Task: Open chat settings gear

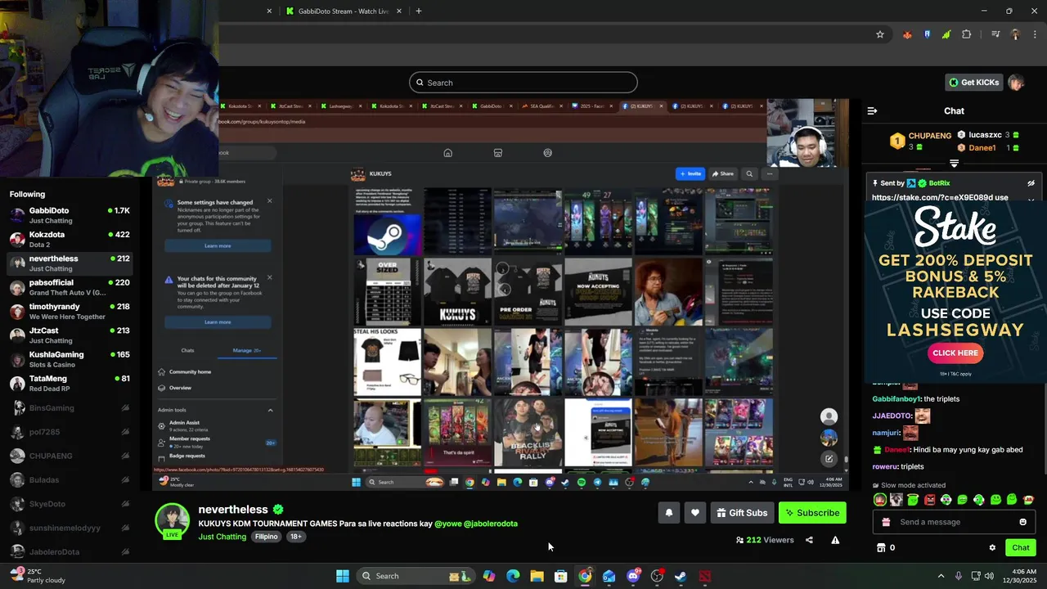Action: point(992,547)
